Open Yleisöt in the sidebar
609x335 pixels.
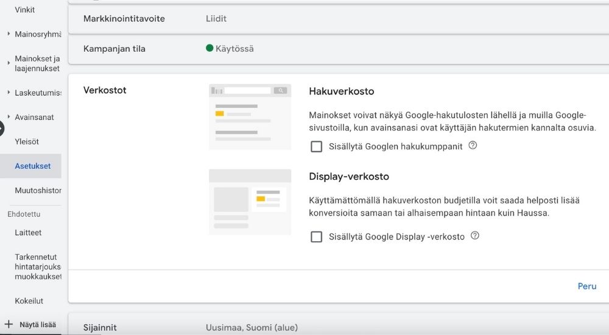[27, 141]
